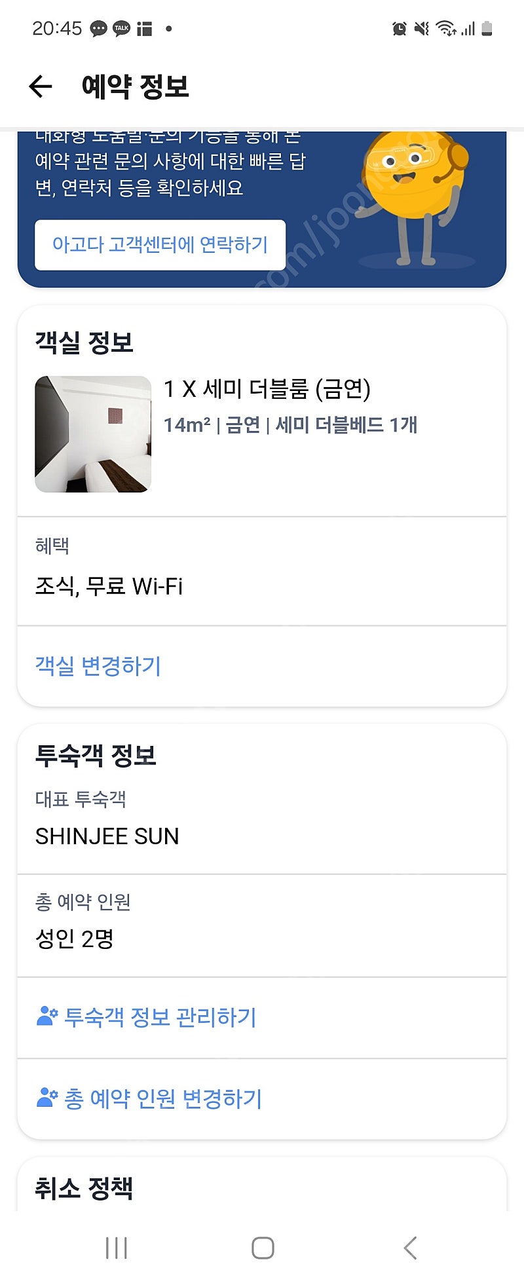Tap the back arrow in header
Image resolution: width=524 pixels, height=1281 pixels.
(41, 86)
